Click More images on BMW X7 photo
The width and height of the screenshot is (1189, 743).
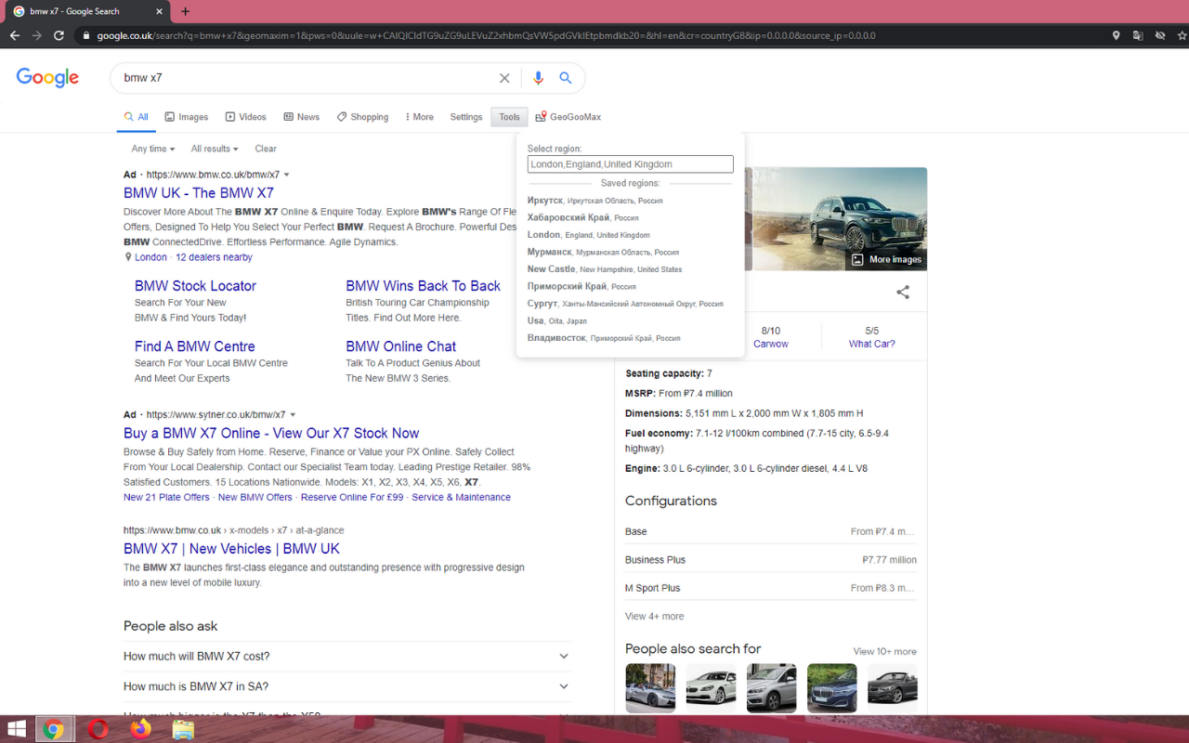(x=887, y=260)
